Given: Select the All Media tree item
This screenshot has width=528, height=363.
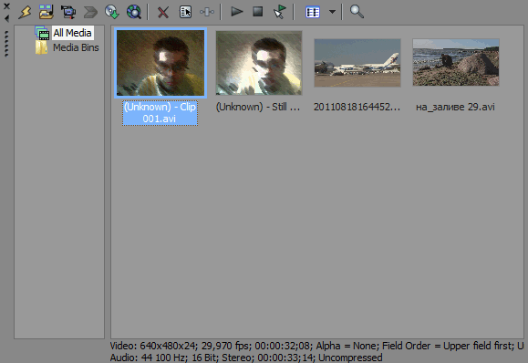Looking at the screenshot, I should point(72,33).
